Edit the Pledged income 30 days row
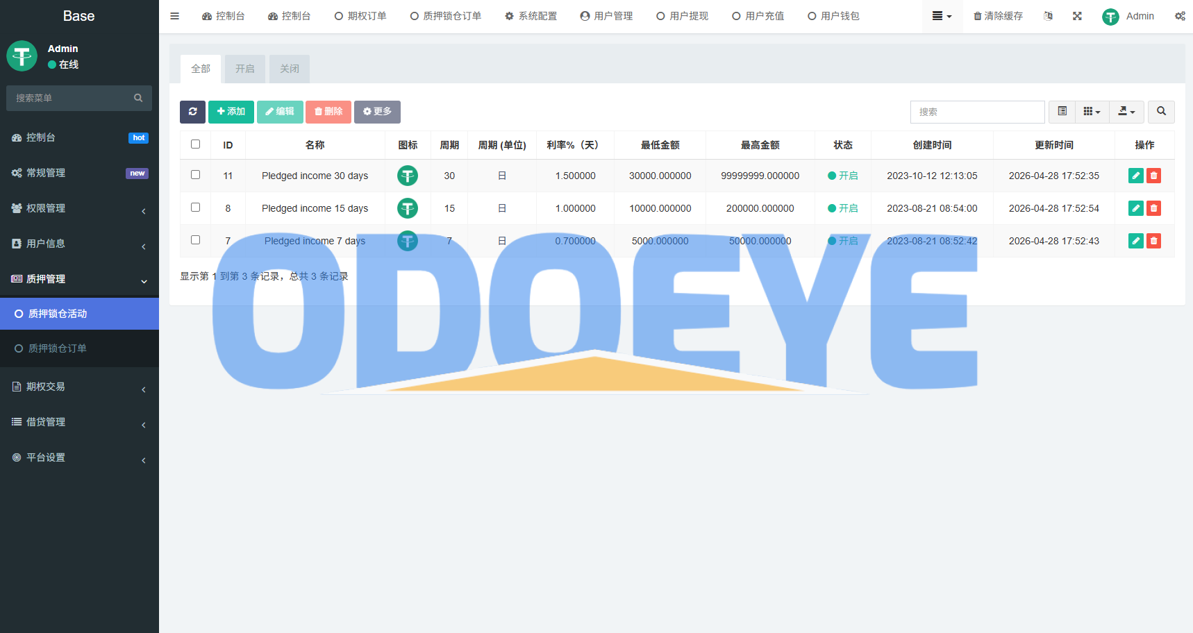This screenshot has height=633, width=1193. (1136, 176)
